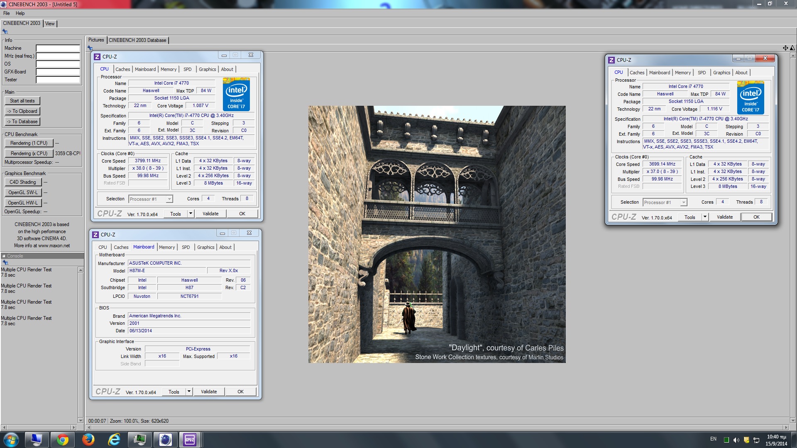Open Chrome from the taskbar

[x=63, y=440]
